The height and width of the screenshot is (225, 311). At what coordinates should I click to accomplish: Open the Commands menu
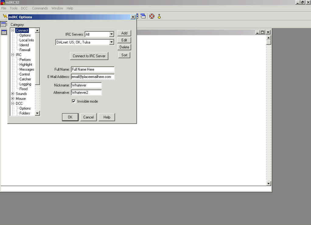click(40, 8)
